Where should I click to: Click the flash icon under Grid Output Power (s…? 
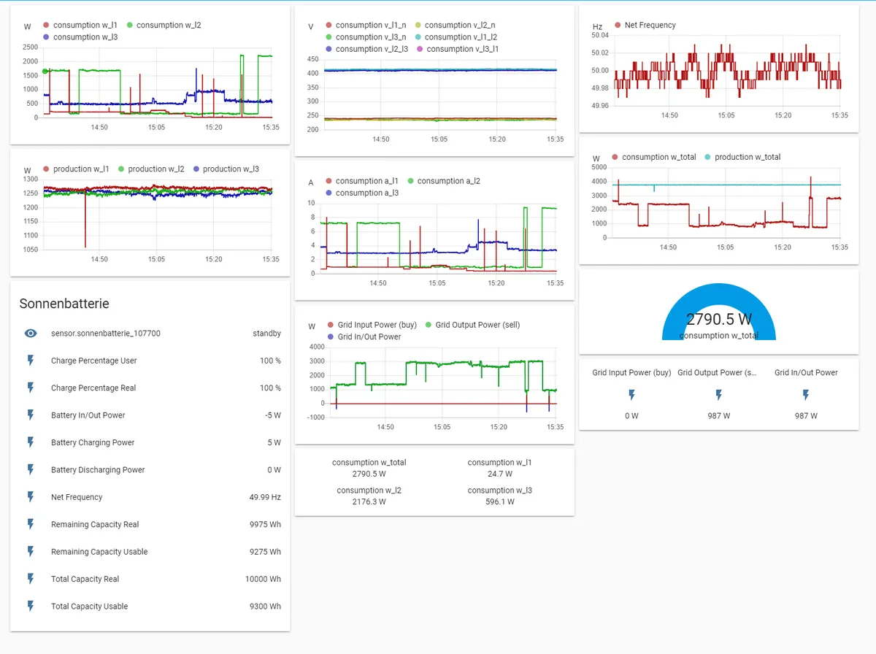pyautogui.click(x=718, y=395)
